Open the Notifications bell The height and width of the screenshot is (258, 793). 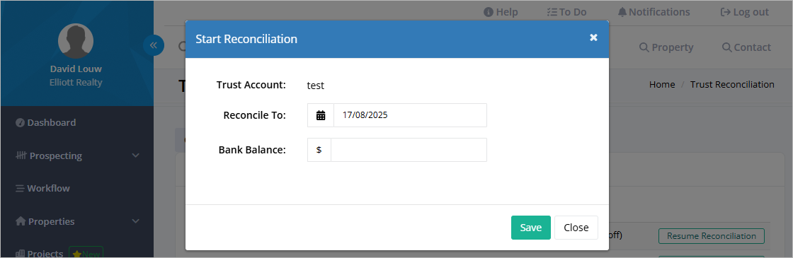tap(654, 12)
